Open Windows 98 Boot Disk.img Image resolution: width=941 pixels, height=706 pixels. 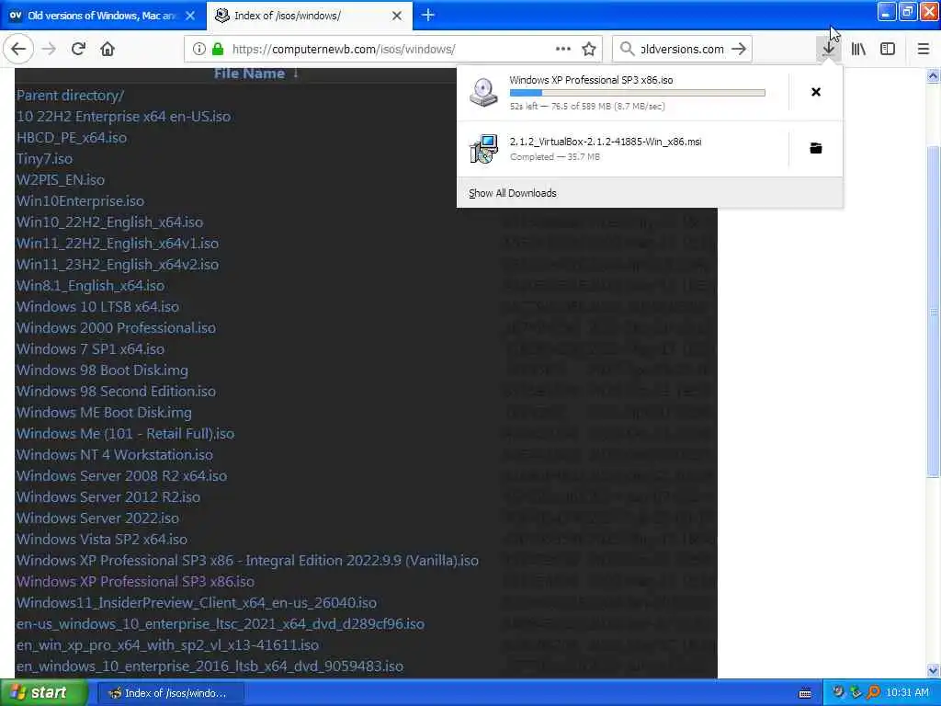tap(103, 370)
